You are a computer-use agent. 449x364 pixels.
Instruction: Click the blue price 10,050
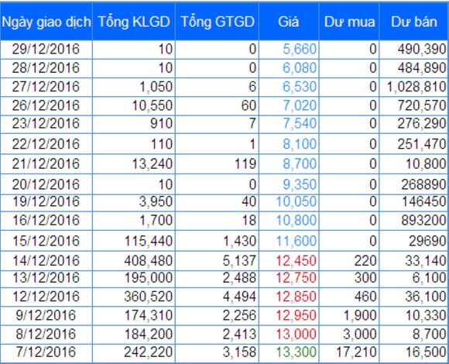296,201
